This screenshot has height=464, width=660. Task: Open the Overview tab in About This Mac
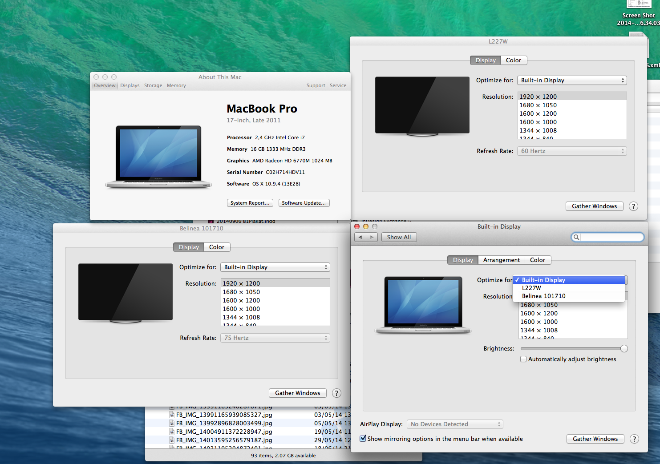point(105,85)
